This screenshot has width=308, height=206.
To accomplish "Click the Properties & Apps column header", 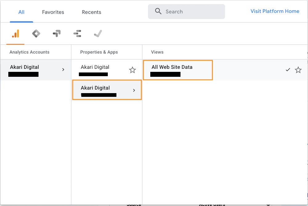I will 99,52.
